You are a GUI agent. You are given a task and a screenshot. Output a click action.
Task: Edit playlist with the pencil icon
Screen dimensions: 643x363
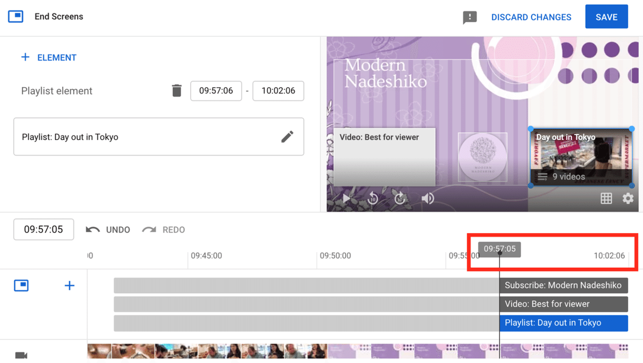(287, 137)
